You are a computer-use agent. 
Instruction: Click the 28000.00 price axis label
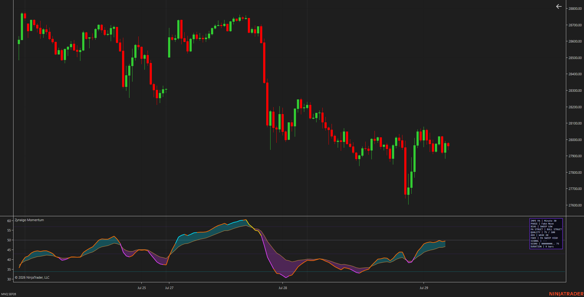pos(575,140)
